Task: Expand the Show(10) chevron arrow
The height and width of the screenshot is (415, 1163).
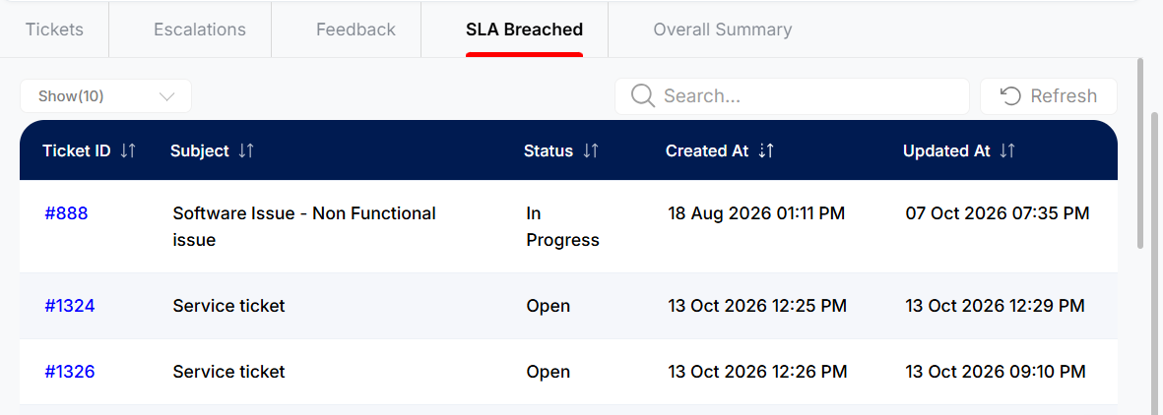Action: tap(166, 96)
